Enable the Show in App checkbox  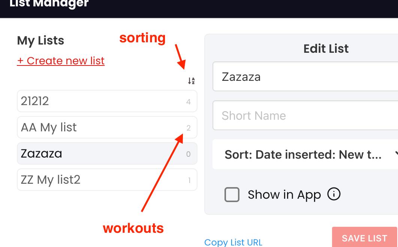[x=232, y=195]
